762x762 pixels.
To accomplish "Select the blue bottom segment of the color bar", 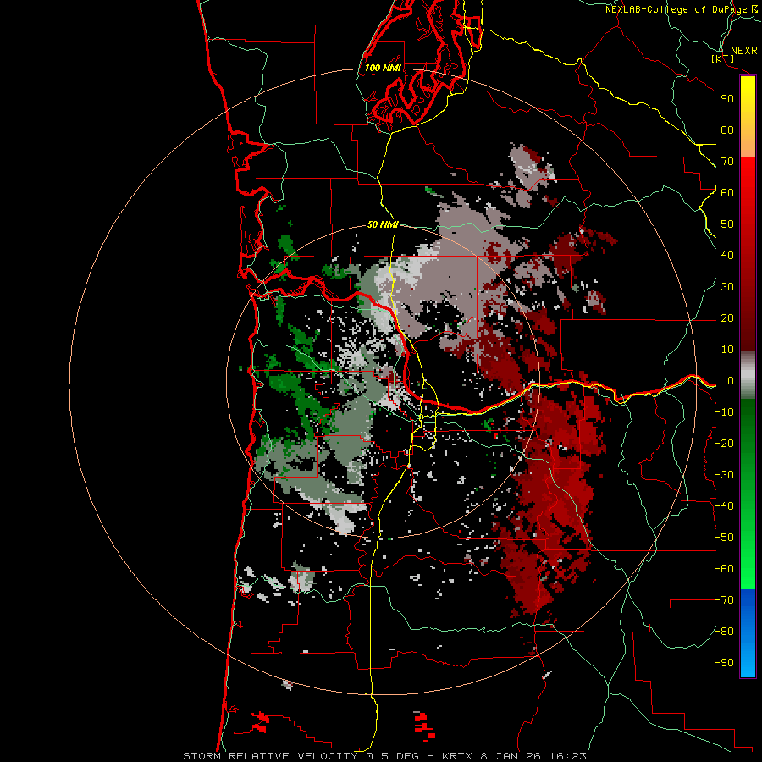I will click(x=748, y=633).
